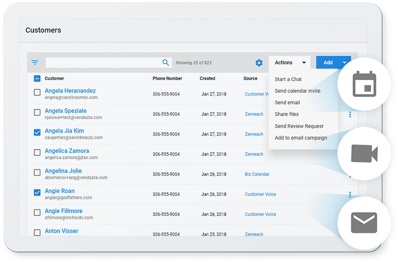The height and width of the screenshot is (262, 398).
Task: Click the 'Showing 25 of 823' text
Action: [194, 63]
